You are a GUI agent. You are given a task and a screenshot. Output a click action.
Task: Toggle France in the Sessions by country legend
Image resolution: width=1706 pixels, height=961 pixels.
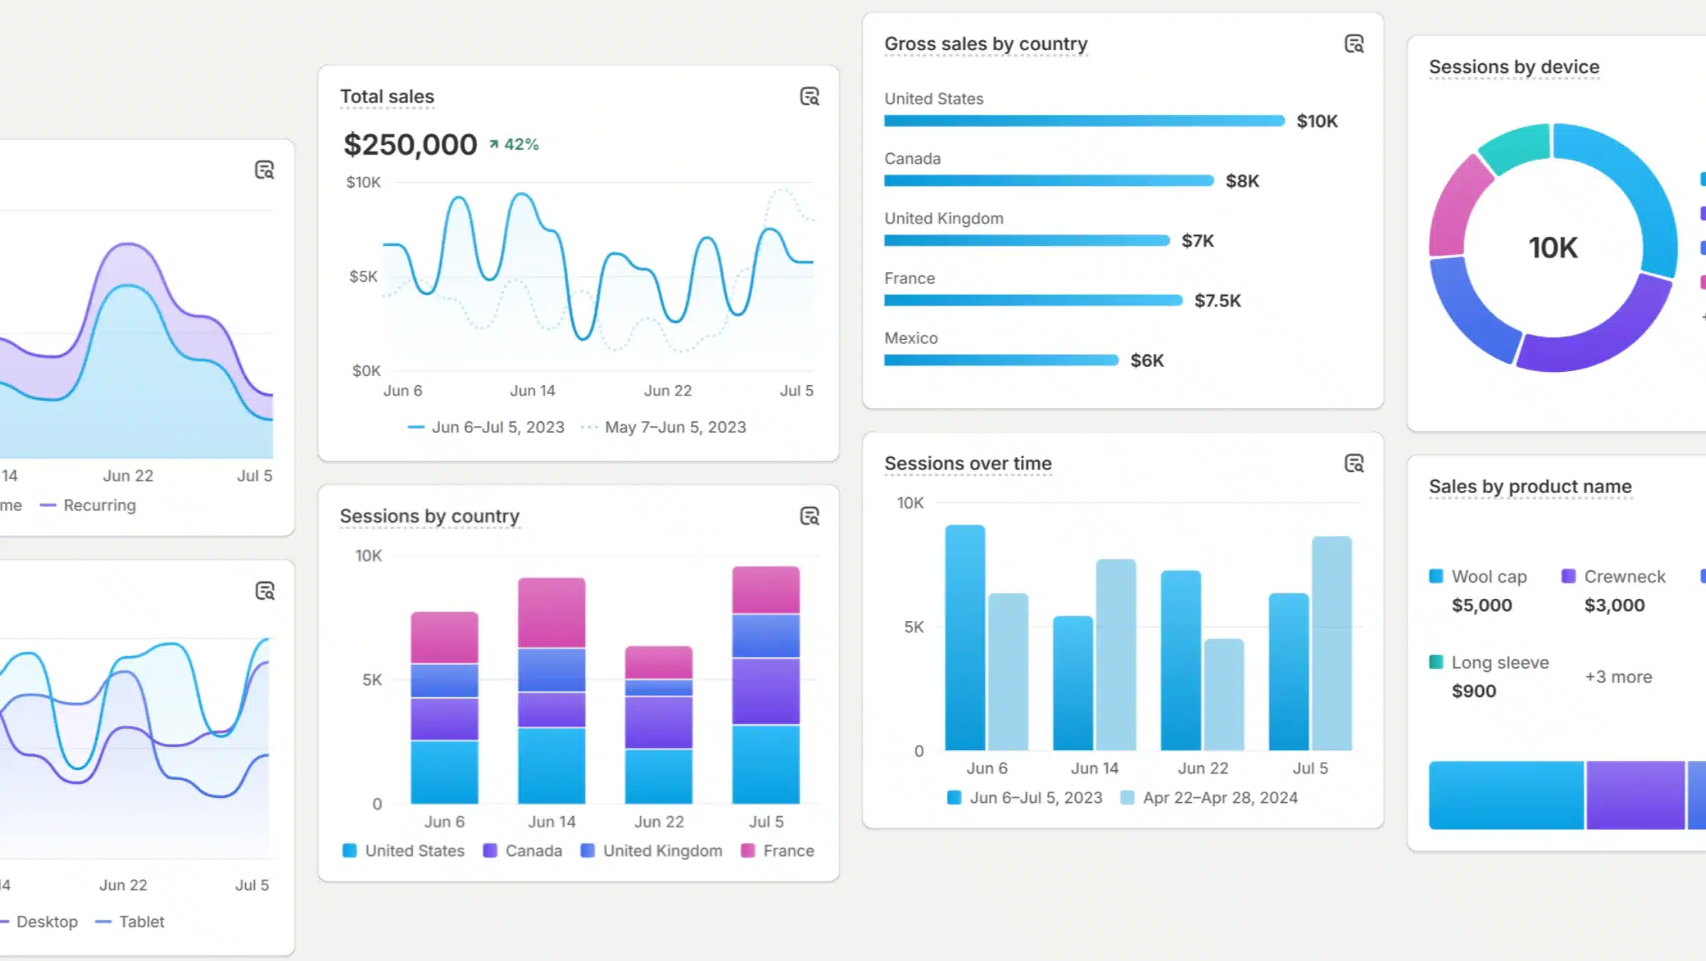click(779, 850)
